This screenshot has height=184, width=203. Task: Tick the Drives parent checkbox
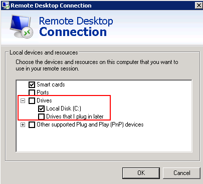[x=32, y=100]
